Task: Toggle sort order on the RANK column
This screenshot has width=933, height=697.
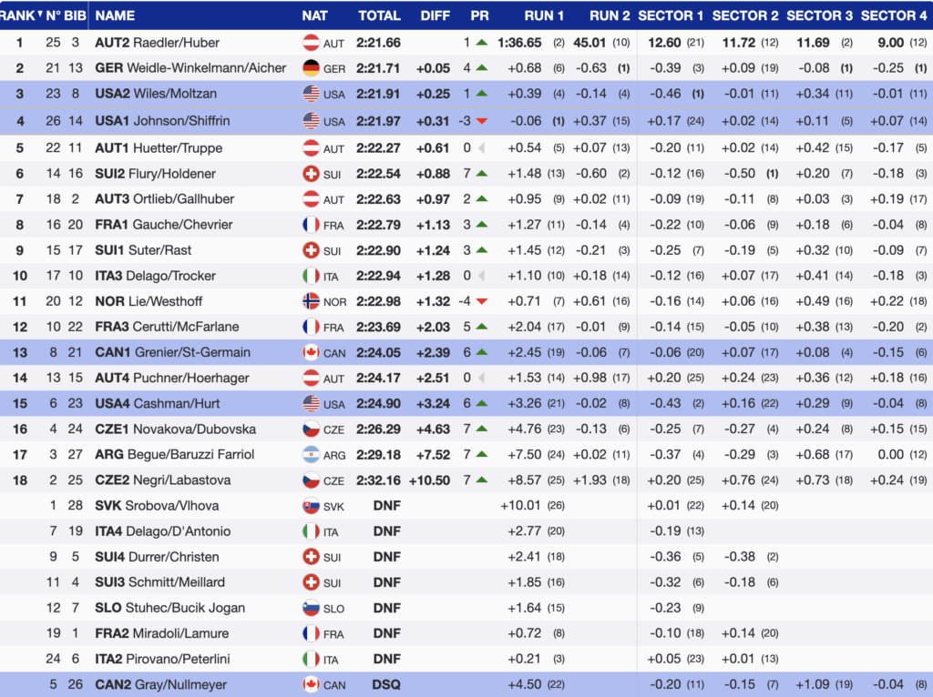Action: (x=22, y=15)
